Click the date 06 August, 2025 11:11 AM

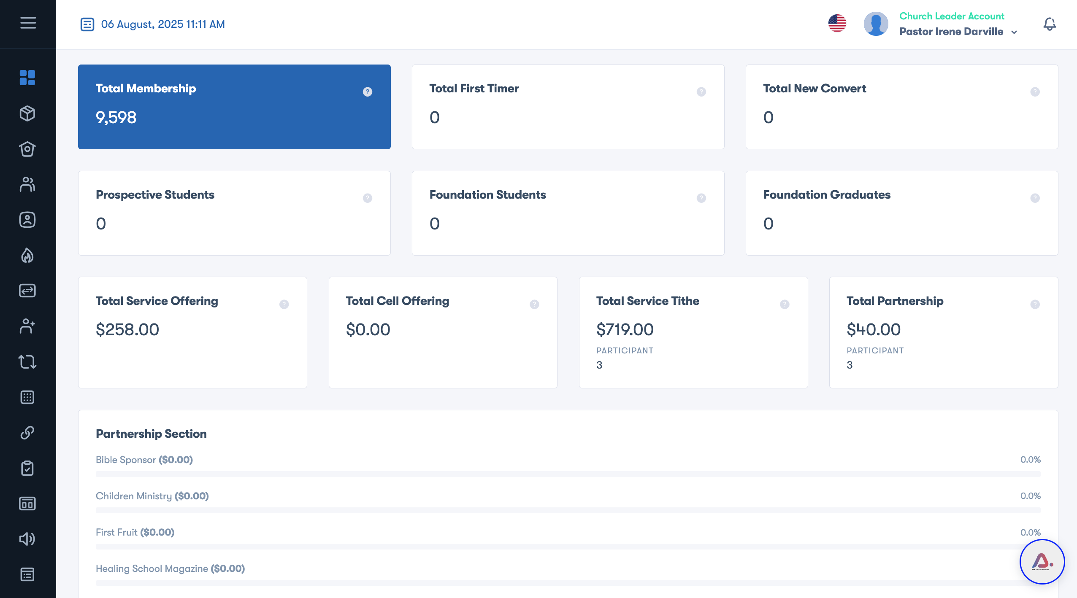(x=163, y=24)
